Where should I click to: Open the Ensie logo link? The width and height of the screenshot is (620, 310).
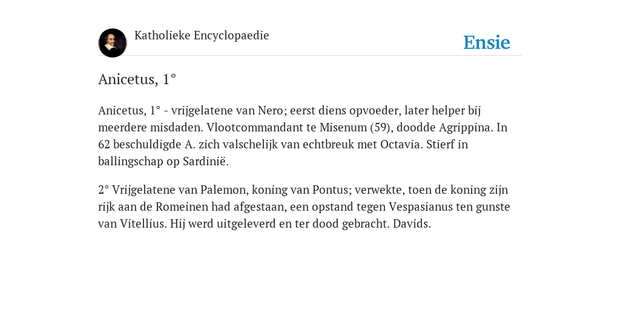487,42
